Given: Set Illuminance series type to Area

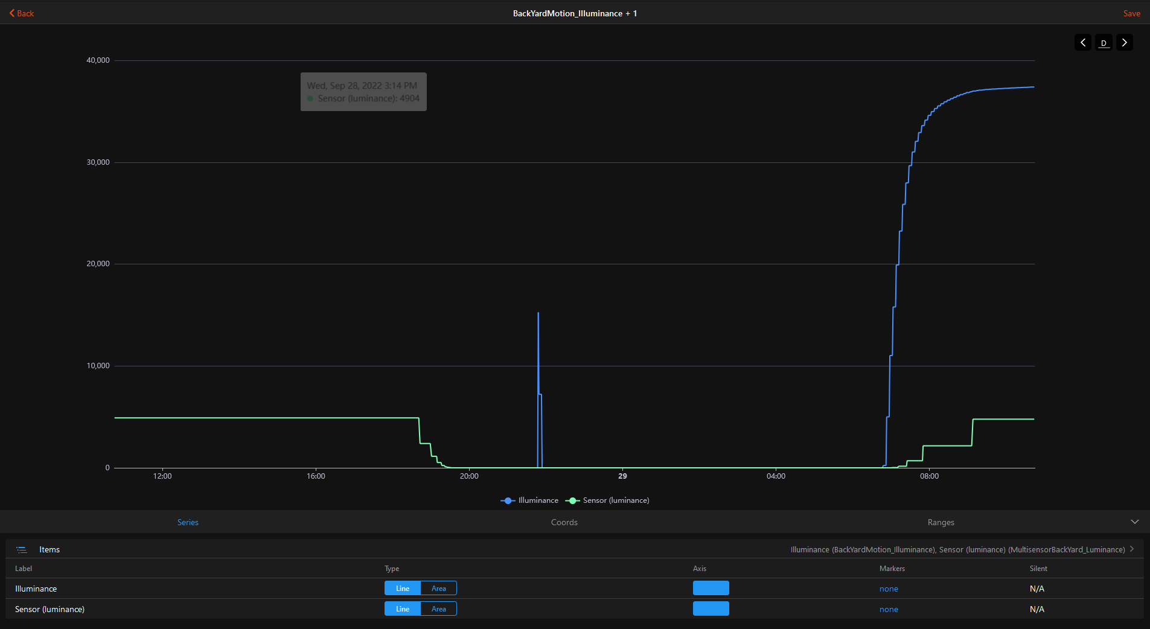Looking at the screenshot, I should [x=439, y=589].
